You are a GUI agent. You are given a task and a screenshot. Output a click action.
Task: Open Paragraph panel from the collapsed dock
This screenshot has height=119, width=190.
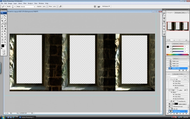[x=164, y=29]
